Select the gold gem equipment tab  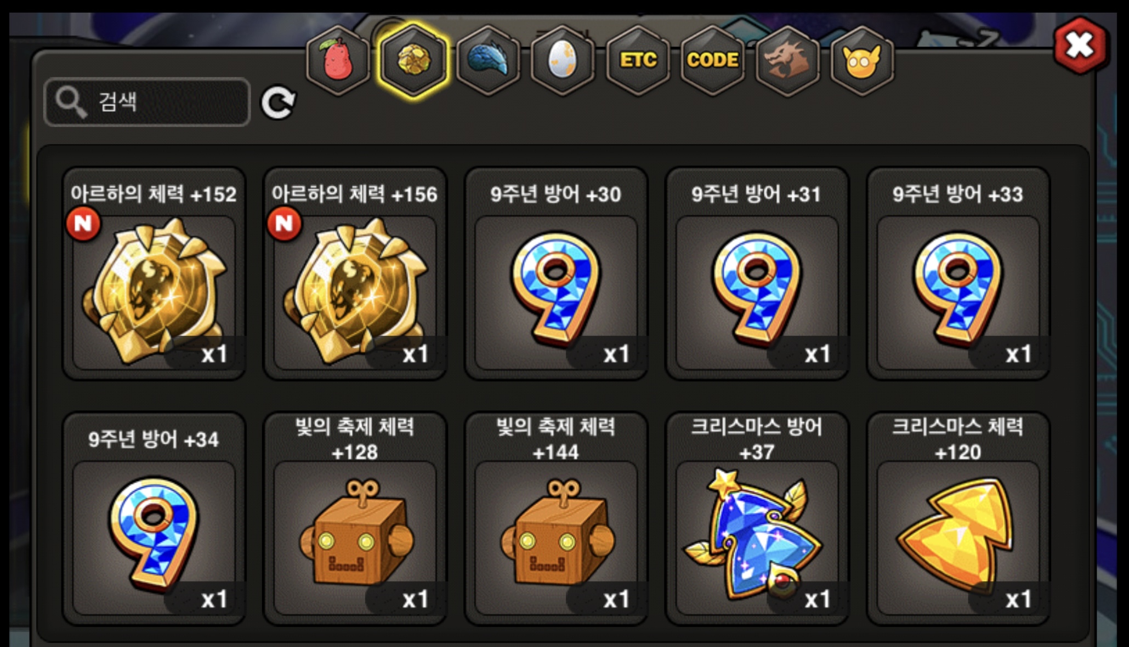pyautogui.click(x=412, y=60)
